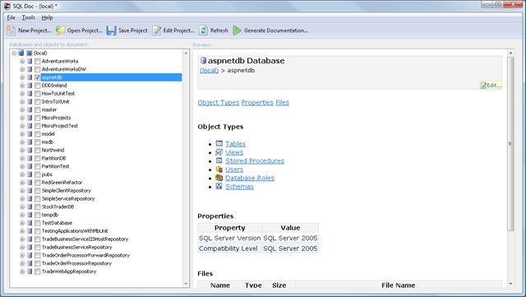The width and height of the screenshot is (526, 297).
Task: Open the Help menu
Action: click(47, 17)
